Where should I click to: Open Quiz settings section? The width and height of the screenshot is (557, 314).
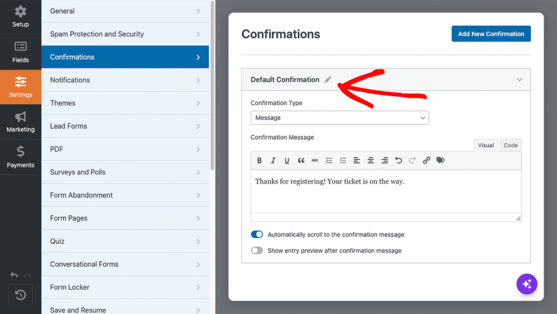tap(125, 241)
